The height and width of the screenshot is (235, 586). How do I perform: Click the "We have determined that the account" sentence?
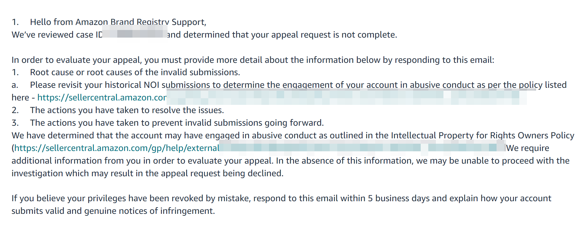293,136
